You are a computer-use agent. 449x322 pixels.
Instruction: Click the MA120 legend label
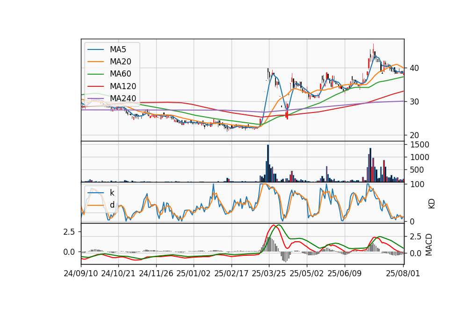pyautogui.click(x=123, y=86)
